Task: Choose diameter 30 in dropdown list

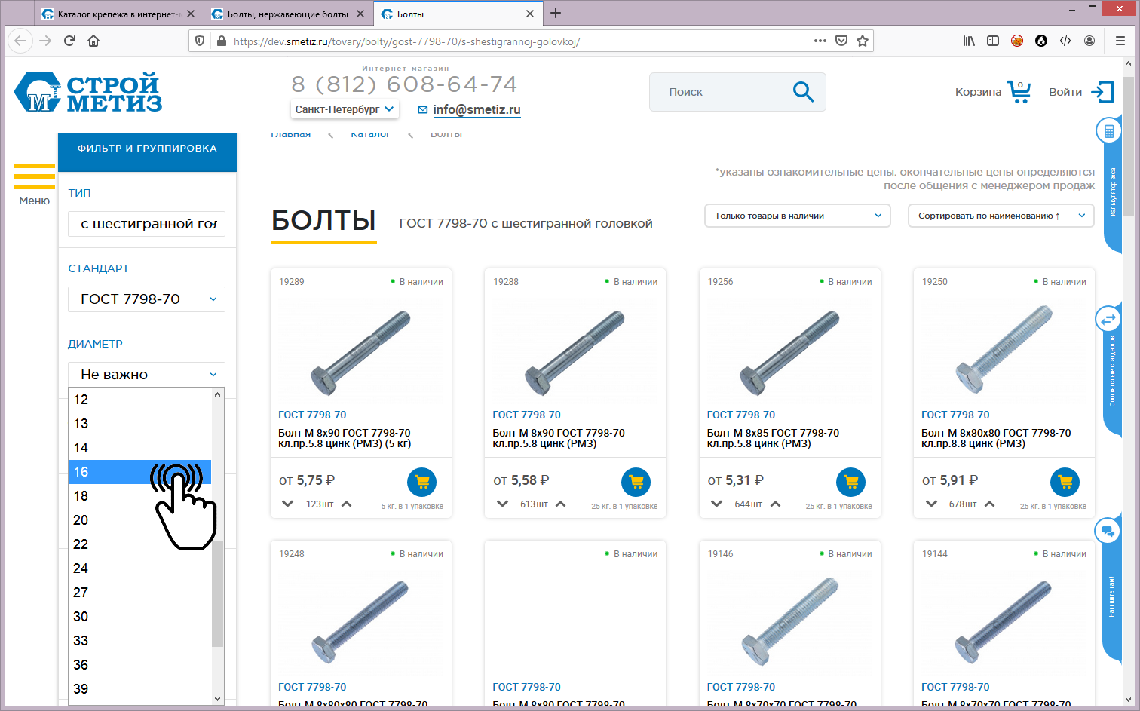Action: (81, 617)
